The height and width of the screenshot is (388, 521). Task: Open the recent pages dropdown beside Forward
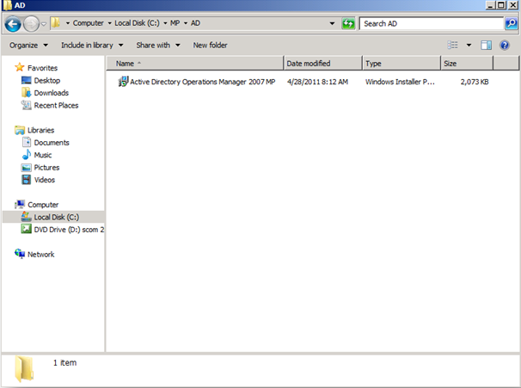tap(44, 24)
